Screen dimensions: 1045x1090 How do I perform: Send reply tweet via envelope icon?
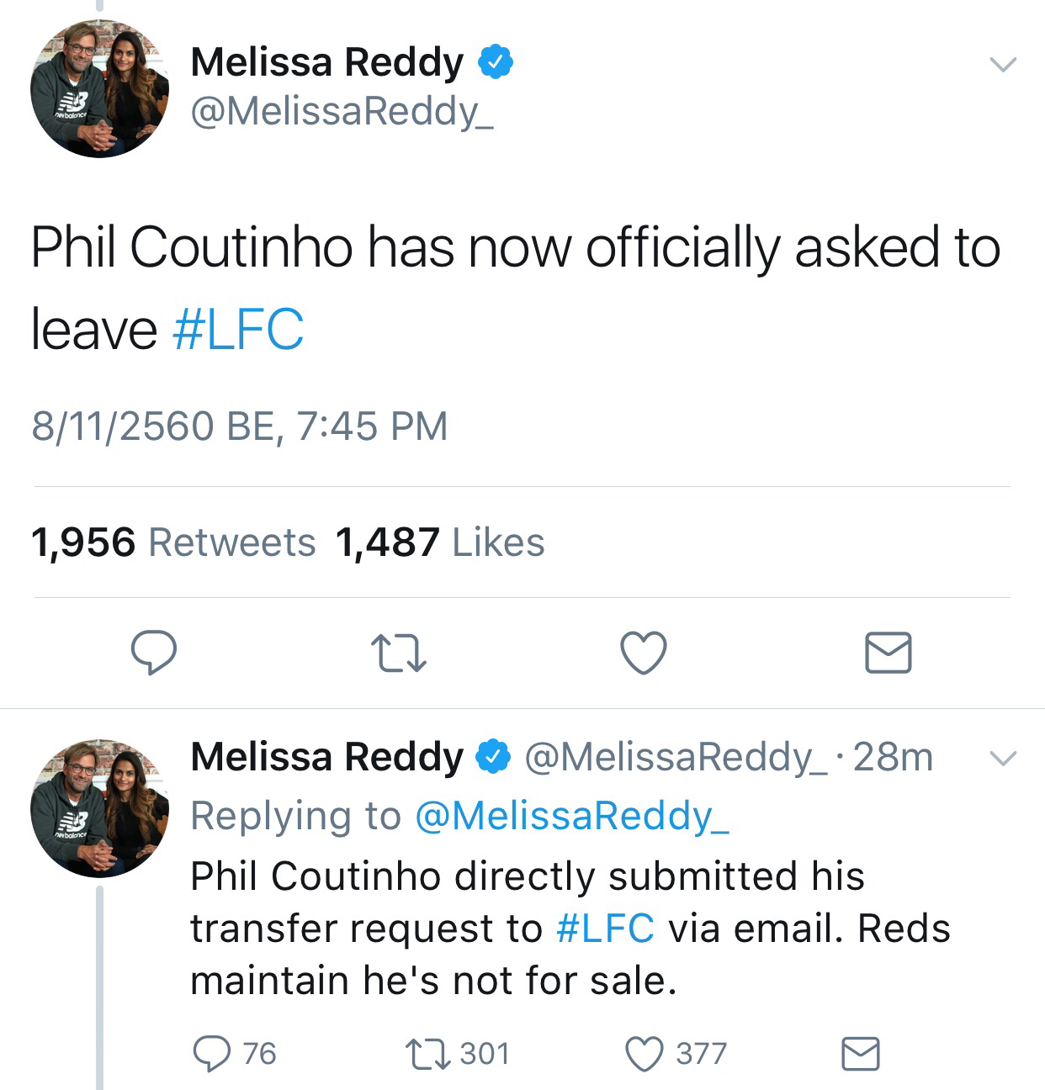pos(861,1053)
